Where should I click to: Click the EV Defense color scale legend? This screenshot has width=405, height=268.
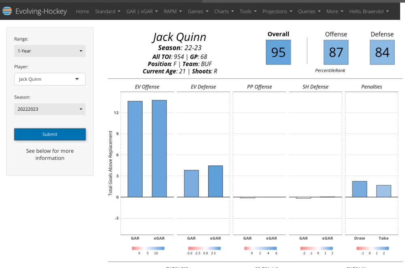pyautogui.click(x=204, y=249)
